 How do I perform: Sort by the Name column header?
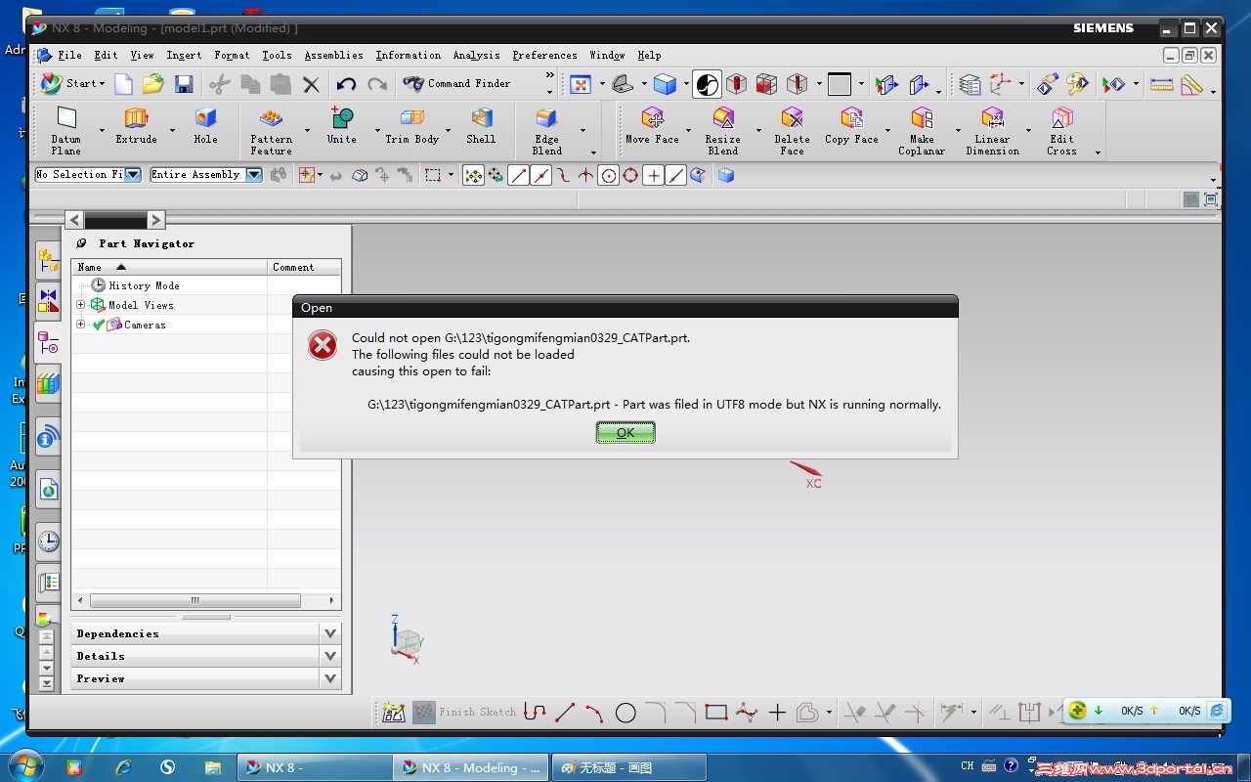pos(169,267)
